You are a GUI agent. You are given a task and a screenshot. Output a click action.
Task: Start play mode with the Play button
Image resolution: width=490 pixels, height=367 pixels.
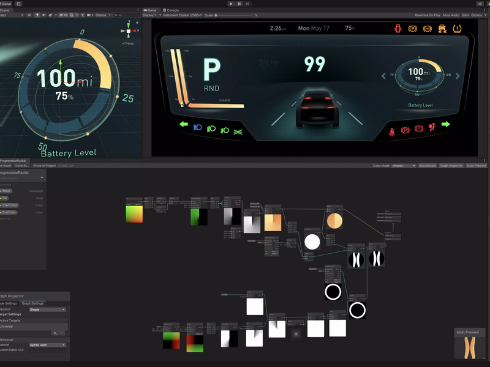pyautogui.click(x=231, y=4)
